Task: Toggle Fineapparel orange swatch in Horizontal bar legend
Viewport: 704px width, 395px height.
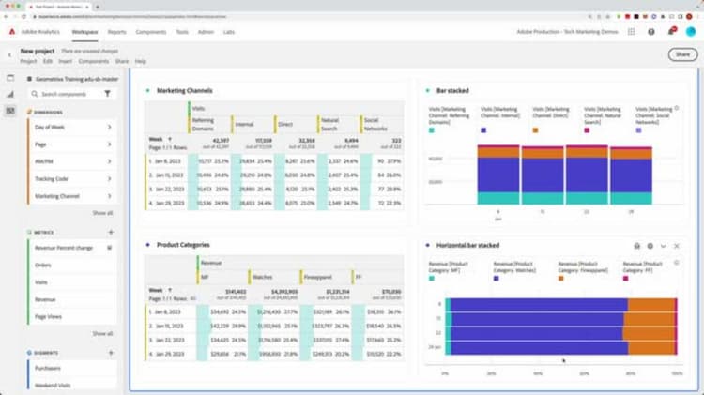Action: (560, 279)
